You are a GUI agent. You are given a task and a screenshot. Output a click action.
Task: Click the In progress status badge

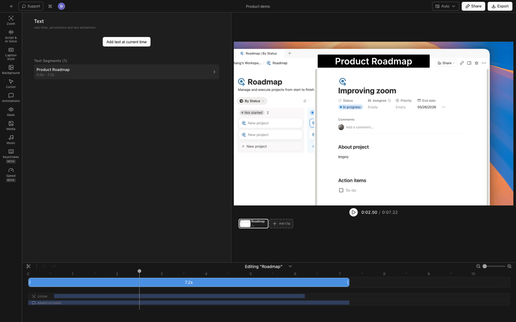pos(351,107)
